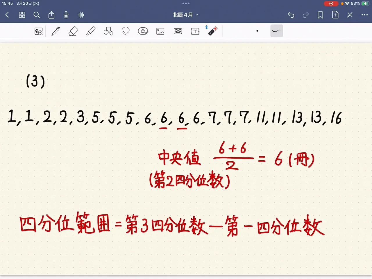Viewport: 372px width, 279px height.
Task: Go back with the left chevron
Action: point(7,15)
